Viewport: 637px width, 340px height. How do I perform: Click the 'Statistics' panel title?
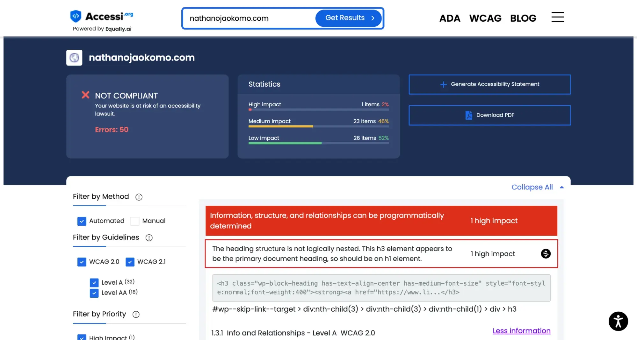264,84
